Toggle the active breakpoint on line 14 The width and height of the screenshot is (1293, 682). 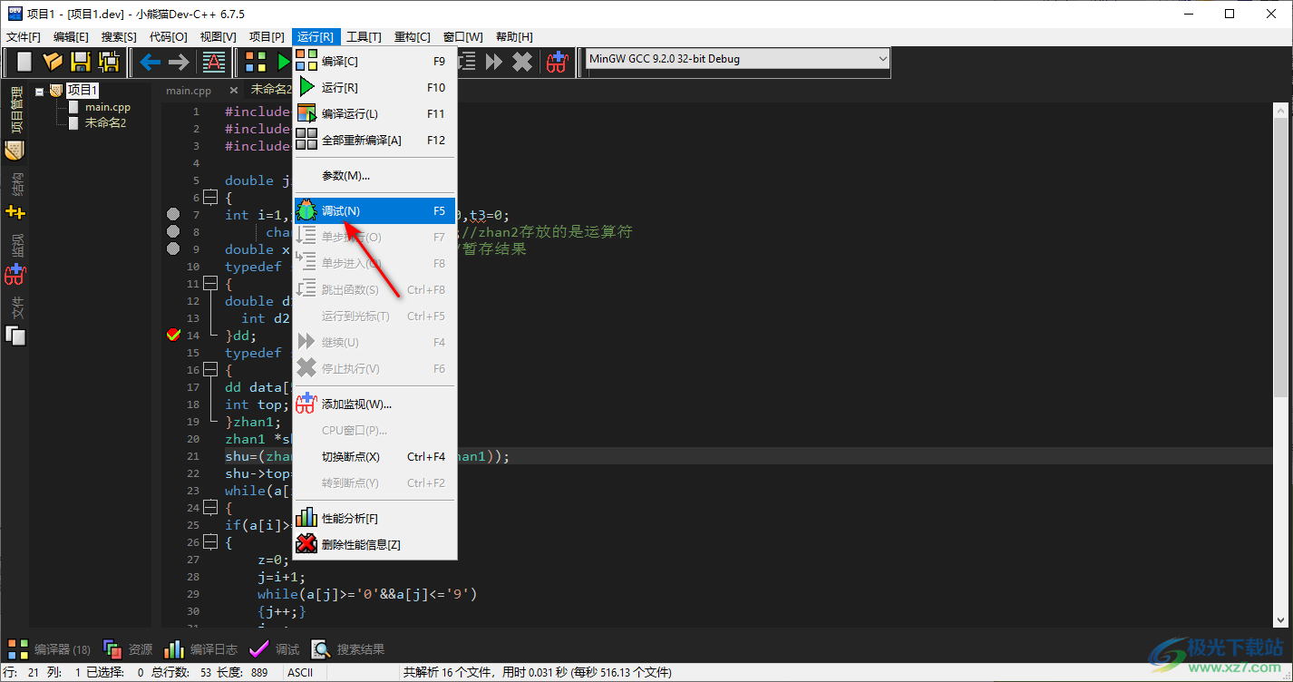[x=174, y=336]
